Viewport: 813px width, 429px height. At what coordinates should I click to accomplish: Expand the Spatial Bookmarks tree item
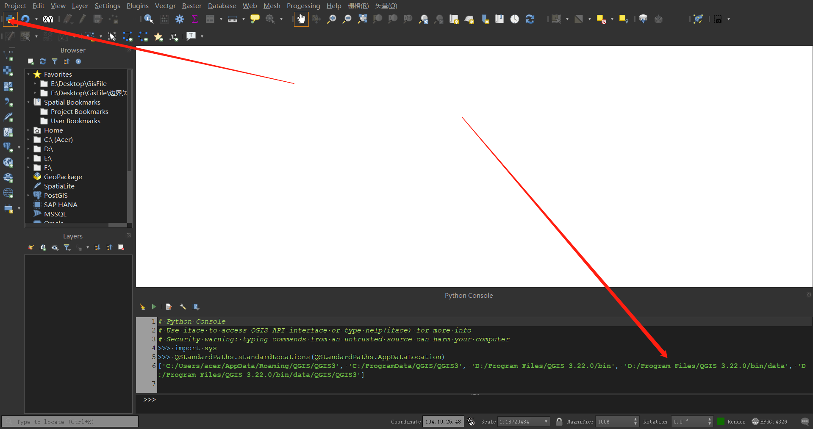point(28,102)
